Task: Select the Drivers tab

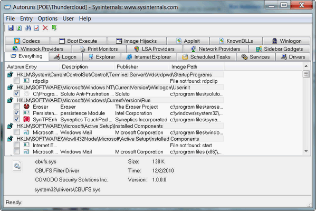Action: [x=293, y=57]
